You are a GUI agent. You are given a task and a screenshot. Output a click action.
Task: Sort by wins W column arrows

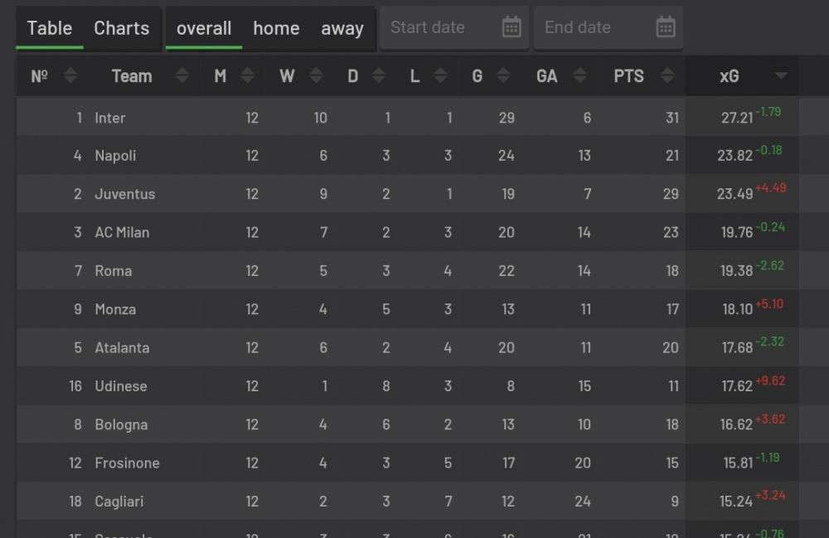tap(316, 76)
